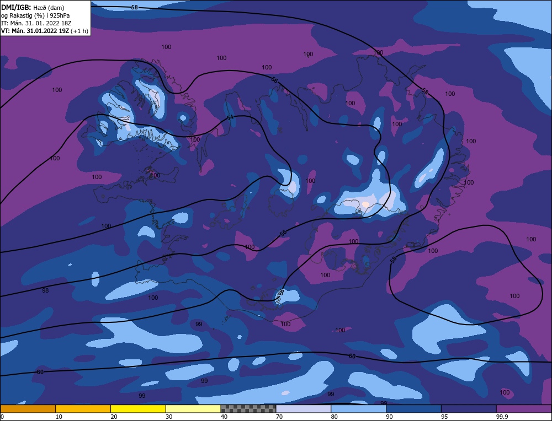Click the dark orange 0–10 legend swatch
Screen dimensions: 552x421
(28, 408)
